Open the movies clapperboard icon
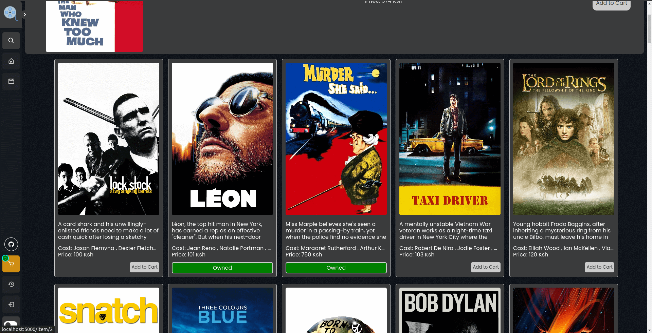 coord(11,81)
